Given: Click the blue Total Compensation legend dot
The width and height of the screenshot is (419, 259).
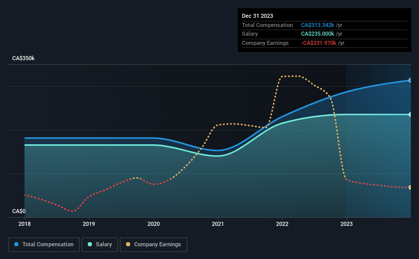Looking at the screenshot, I should [16, 244].
